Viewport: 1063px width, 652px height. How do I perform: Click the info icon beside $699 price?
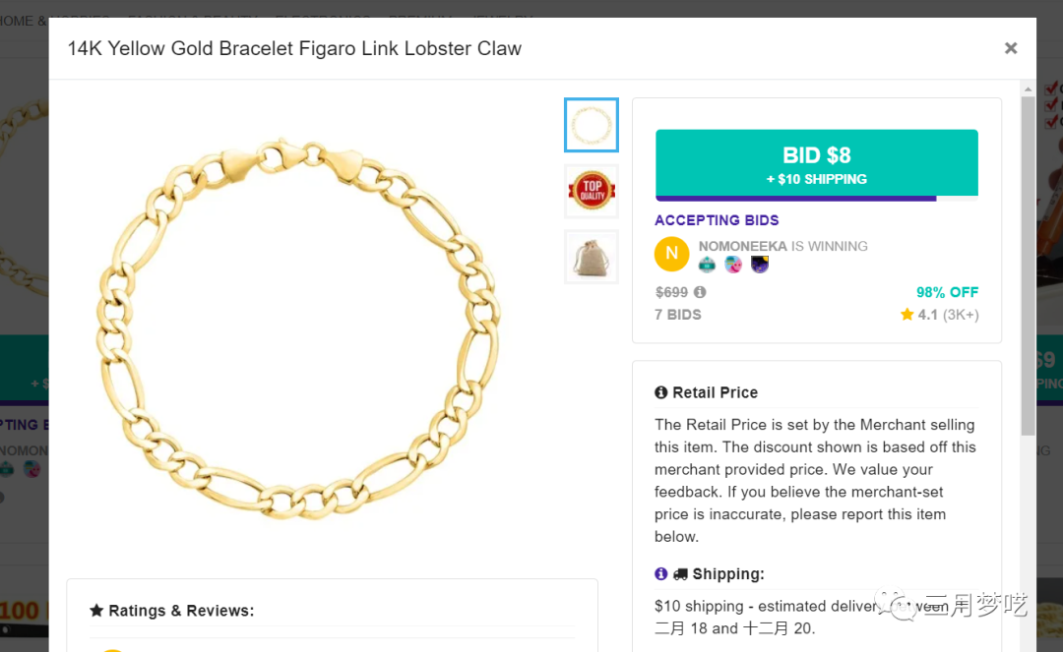(700, 292)
